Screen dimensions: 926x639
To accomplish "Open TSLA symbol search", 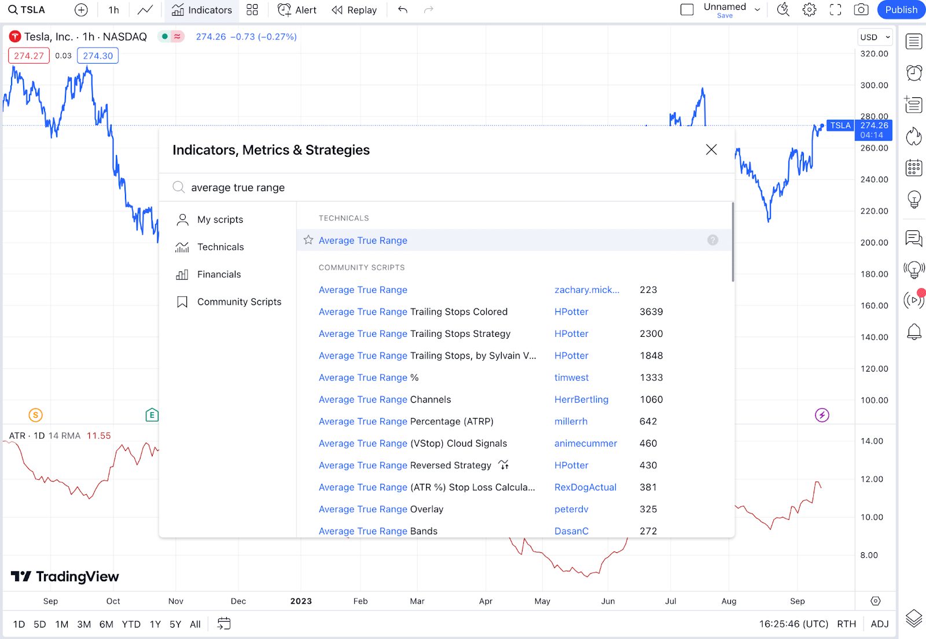I will (27, 10).
